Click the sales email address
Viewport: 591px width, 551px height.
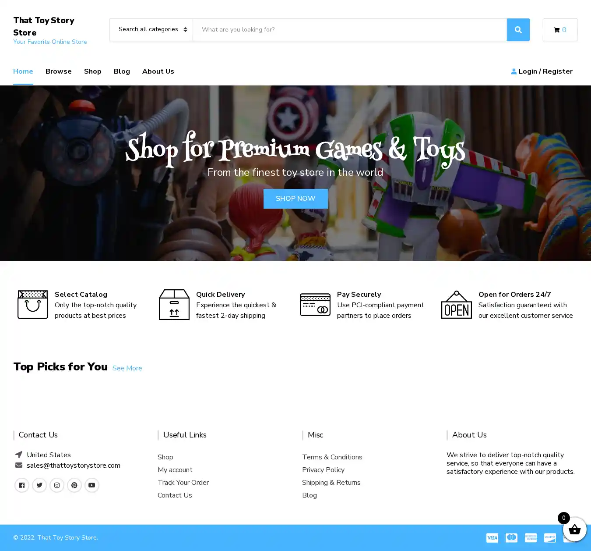click(x=73, y=466)
